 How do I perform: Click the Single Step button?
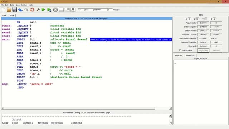coord(203,51)
